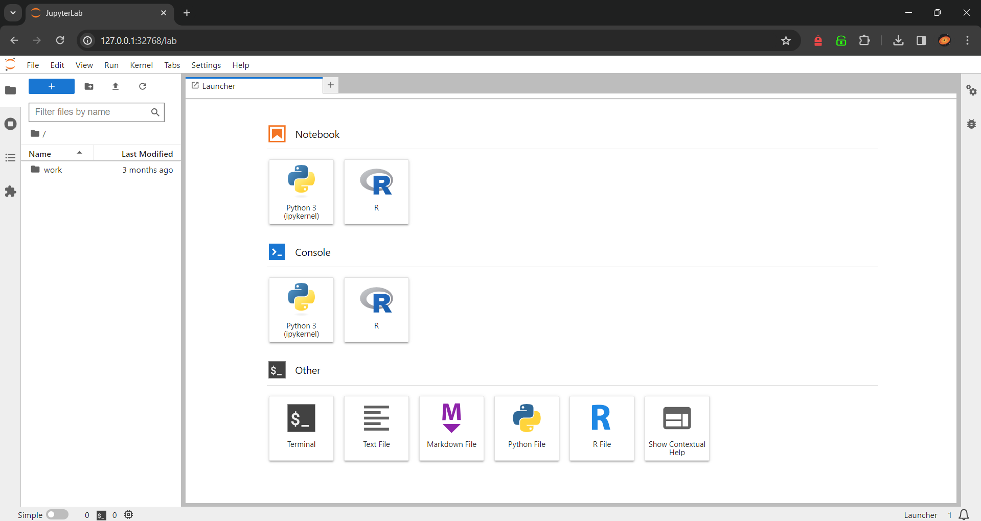Open a new browser tab
The width and height of the screenshot is (981, 521).
click(187, 13)
